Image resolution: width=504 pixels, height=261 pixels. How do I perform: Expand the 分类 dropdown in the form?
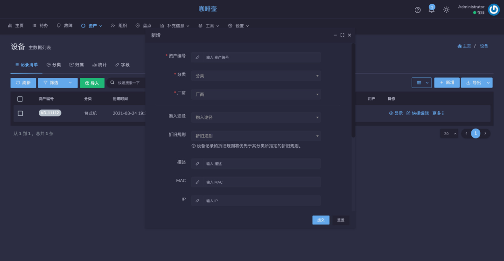coord(256,76)
